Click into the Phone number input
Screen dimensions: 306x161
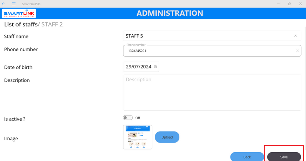tap(208, 51)
